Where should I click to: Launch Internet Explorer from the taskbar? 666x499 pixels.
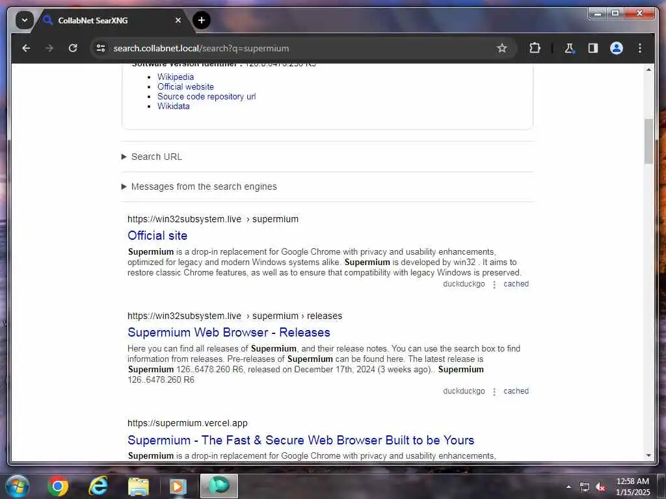[98, 486]
